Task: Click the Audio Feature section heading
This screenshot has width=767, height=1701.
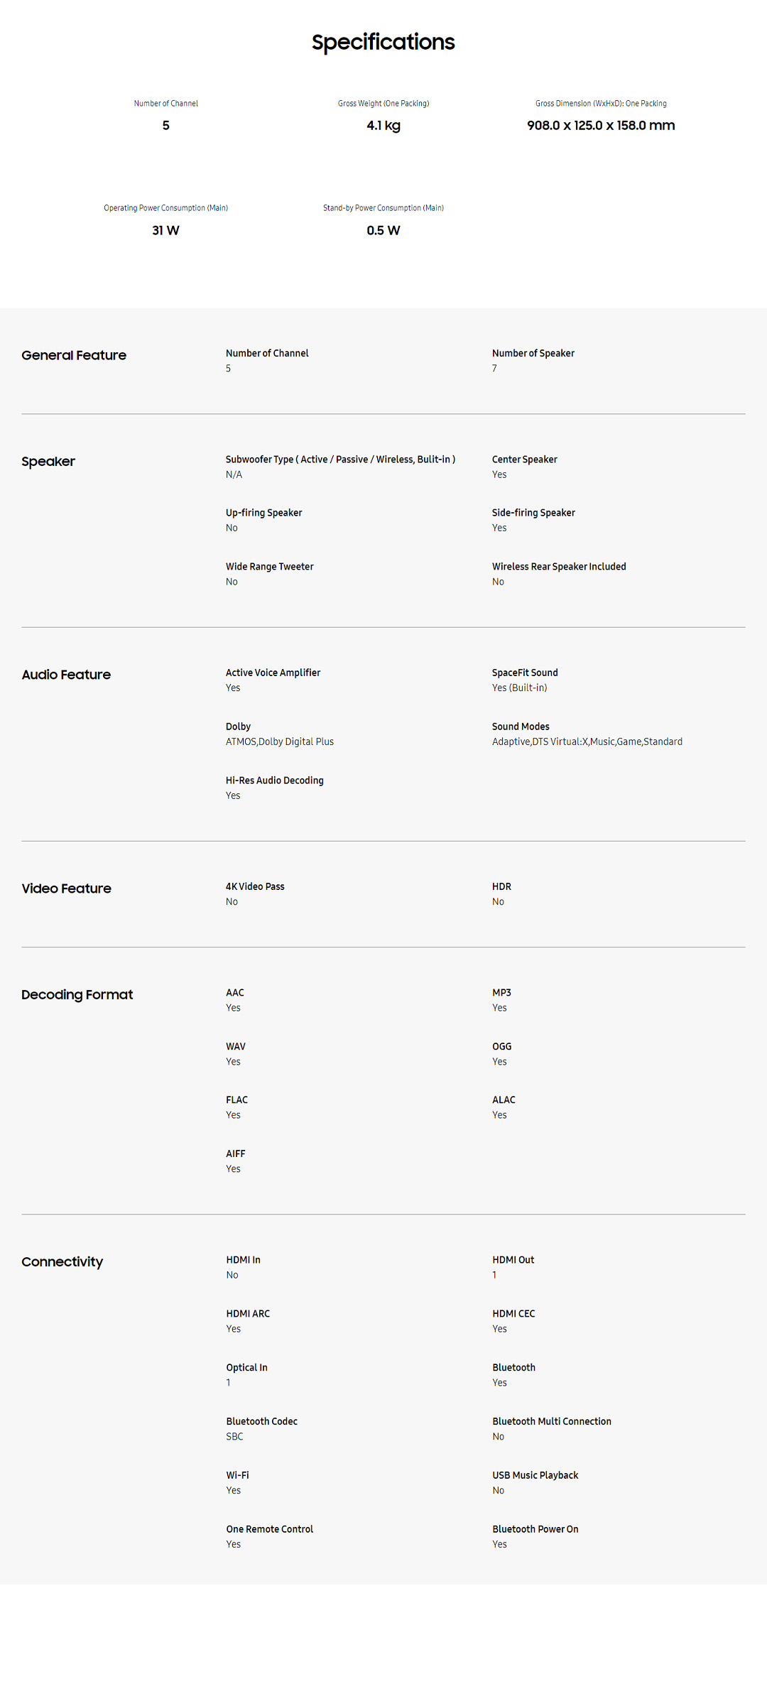Action: 66,675
